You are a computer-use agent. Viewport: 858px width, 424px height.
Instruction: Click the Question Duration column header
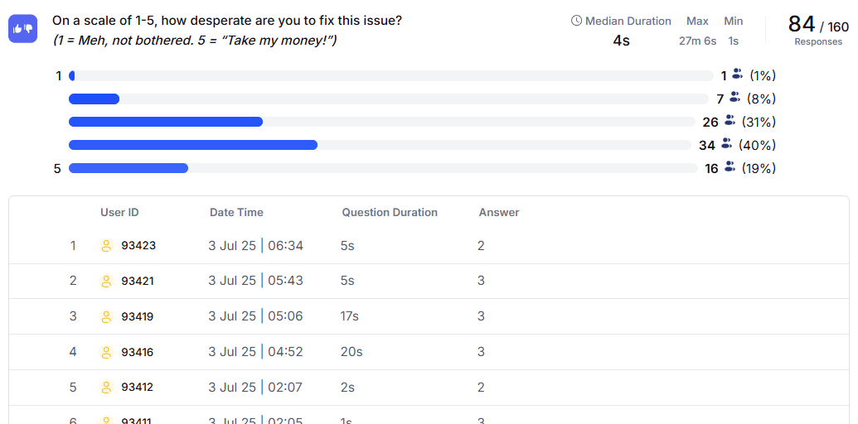(390, 213)
